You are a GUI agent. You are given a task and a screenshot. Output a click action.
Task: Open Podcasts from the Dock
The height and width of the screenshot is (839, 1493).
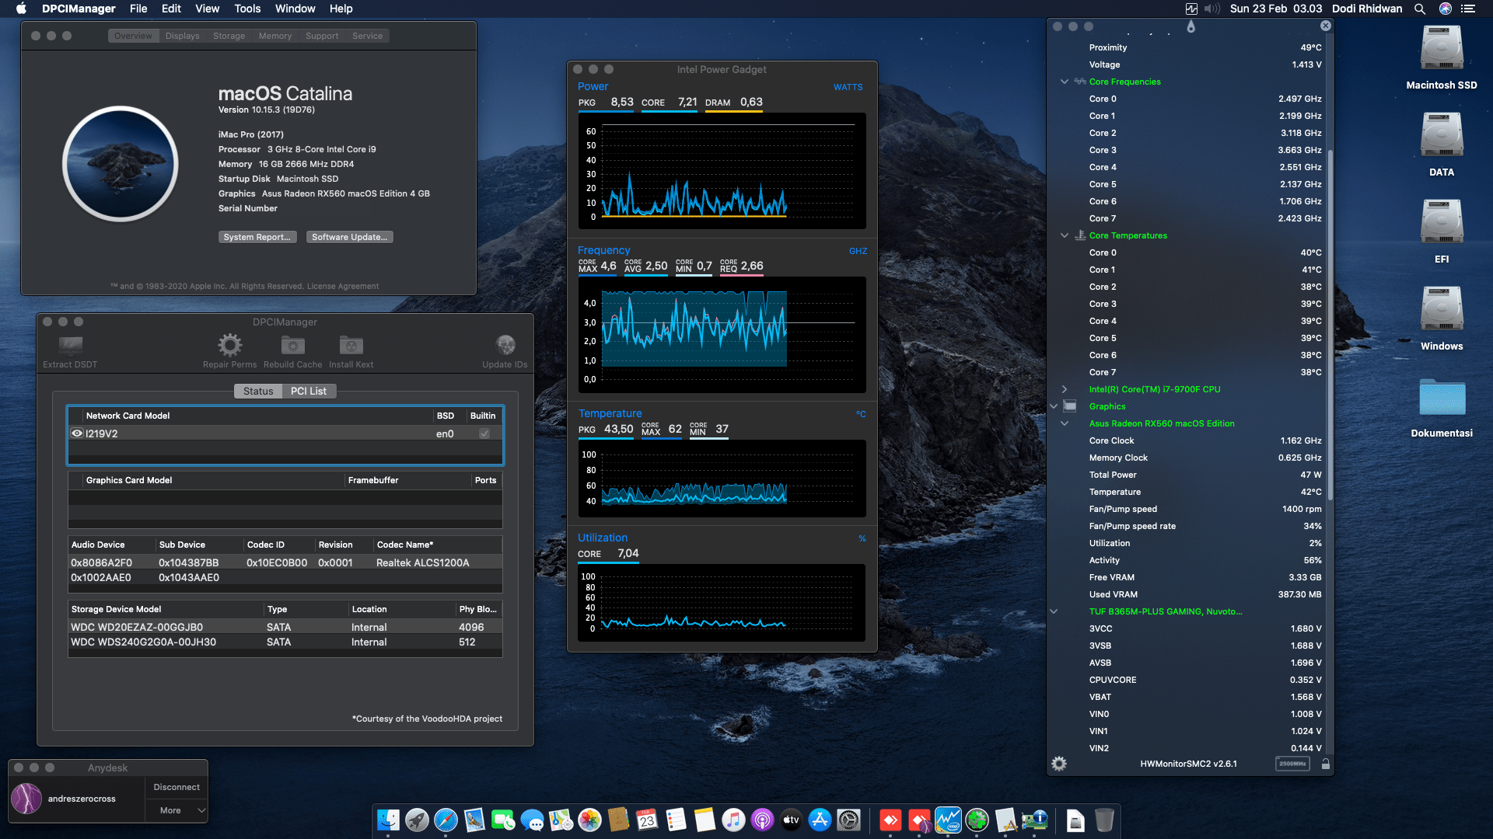click(762, 820)
